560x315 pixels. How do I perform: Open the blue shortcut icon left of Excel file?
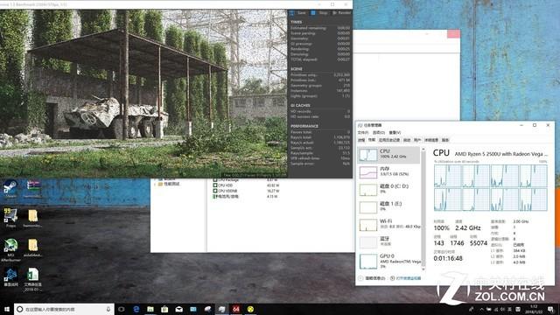pos(10,277)
